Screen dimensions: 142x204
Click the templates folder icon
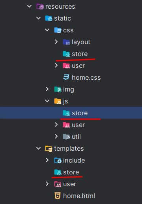coord(49,149)
